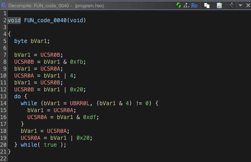Click the closing brace on line 21
This screenshot has width=251, height=162.
click(9, 151)
